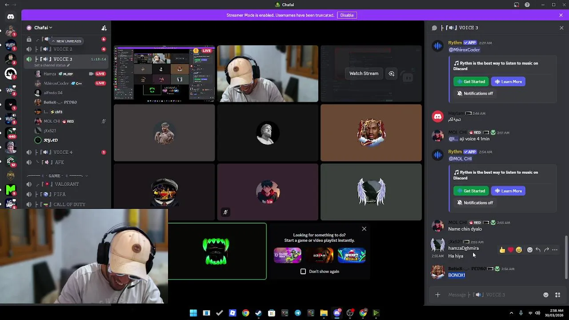Reply to the hamzaDghmira message
569x320 pixels.
point(538,250)
